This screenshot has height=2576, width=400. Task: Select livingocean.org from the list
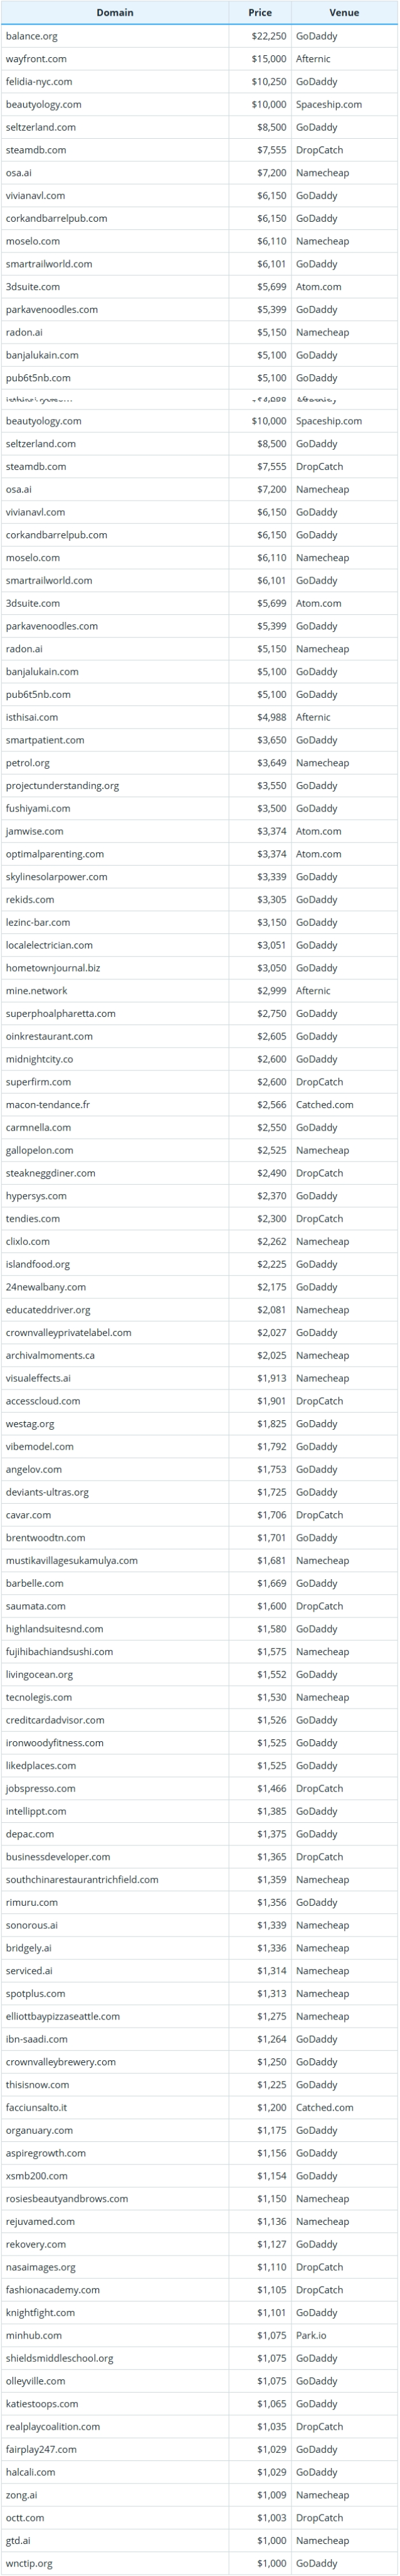pos(39,1675)
